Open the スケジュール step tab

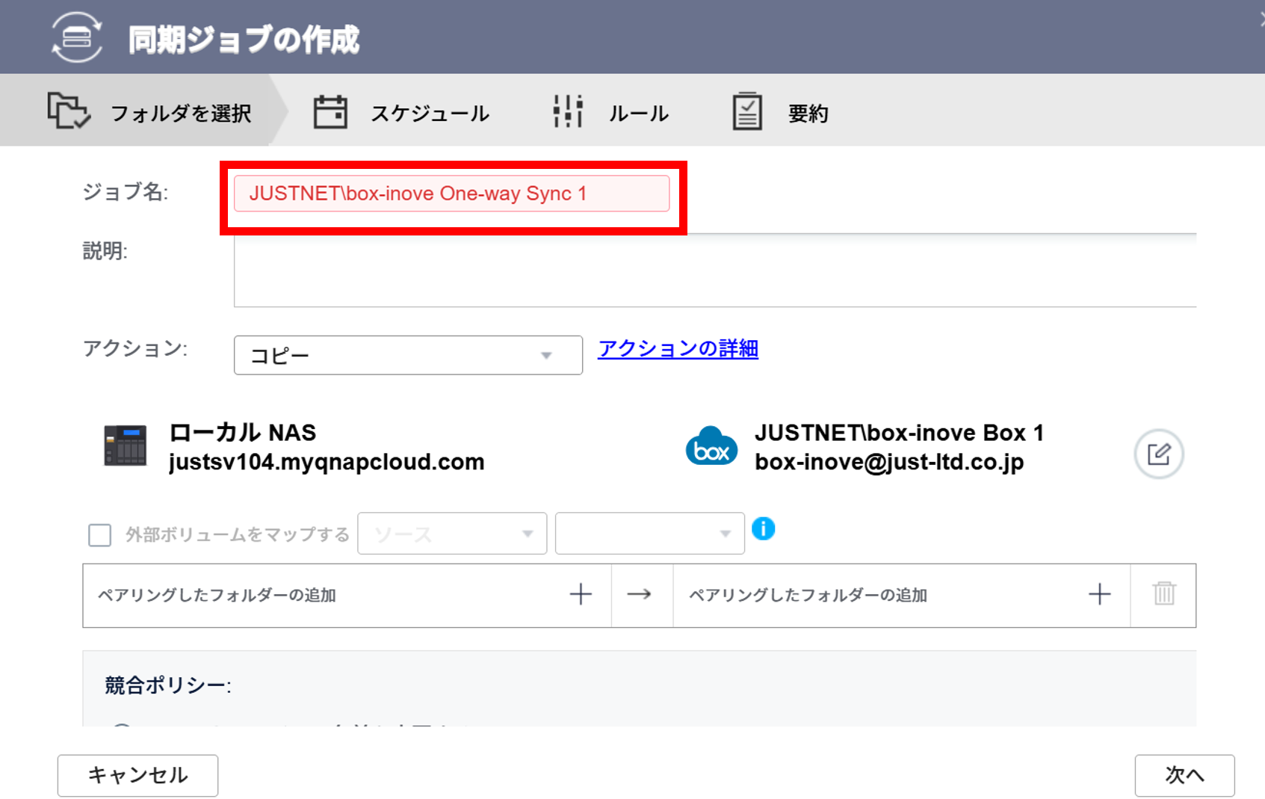point(401,113)
